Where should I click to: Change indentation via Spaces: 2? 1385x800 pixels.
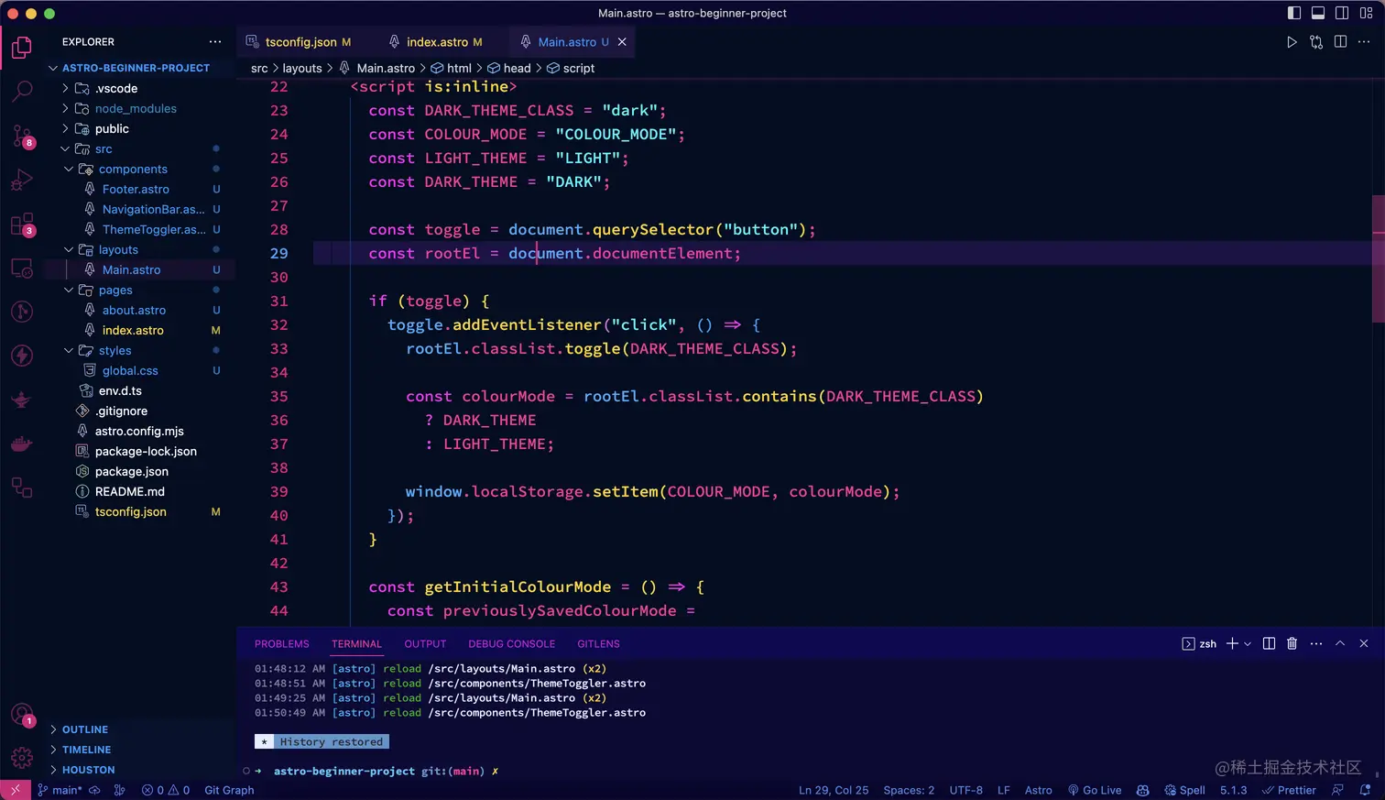(x=909, y=790)
